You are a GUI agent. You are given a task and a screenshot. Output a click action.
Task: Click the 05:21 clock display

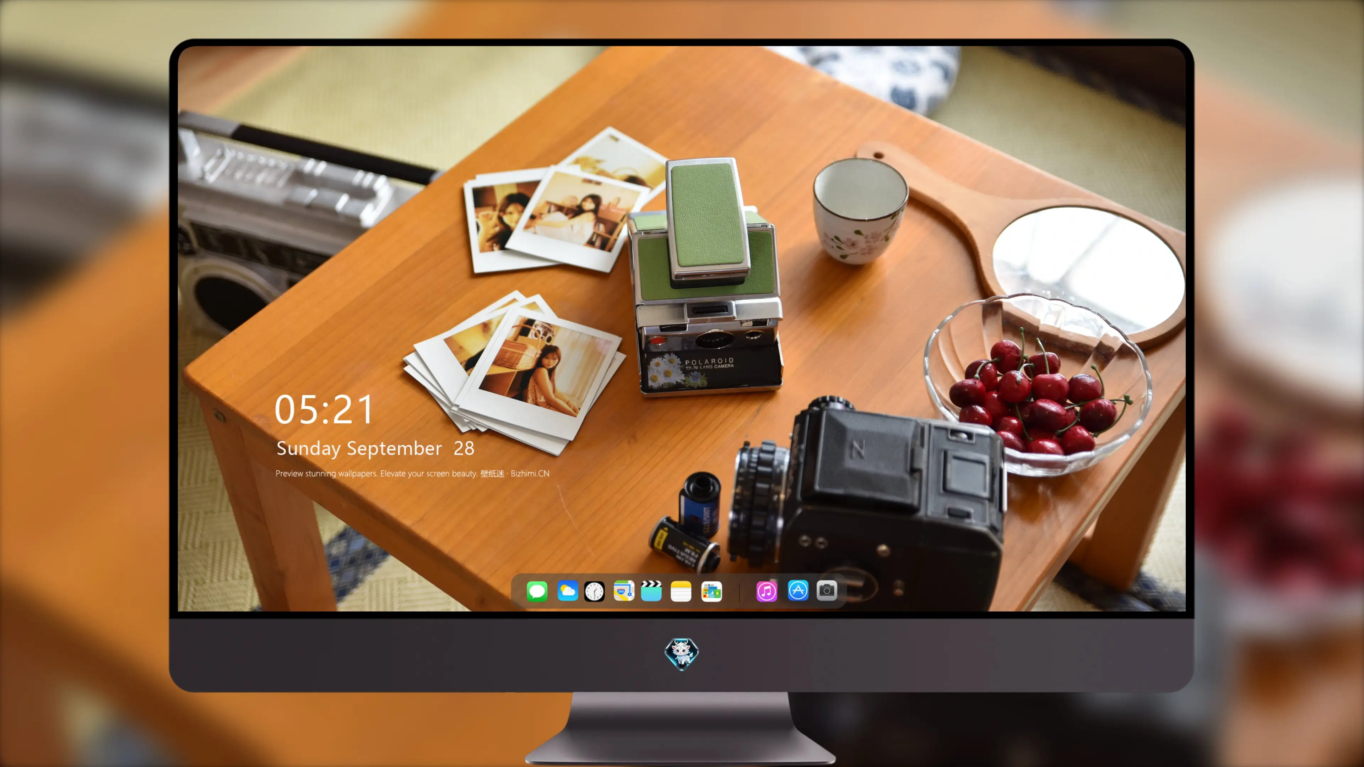(324, 409)
